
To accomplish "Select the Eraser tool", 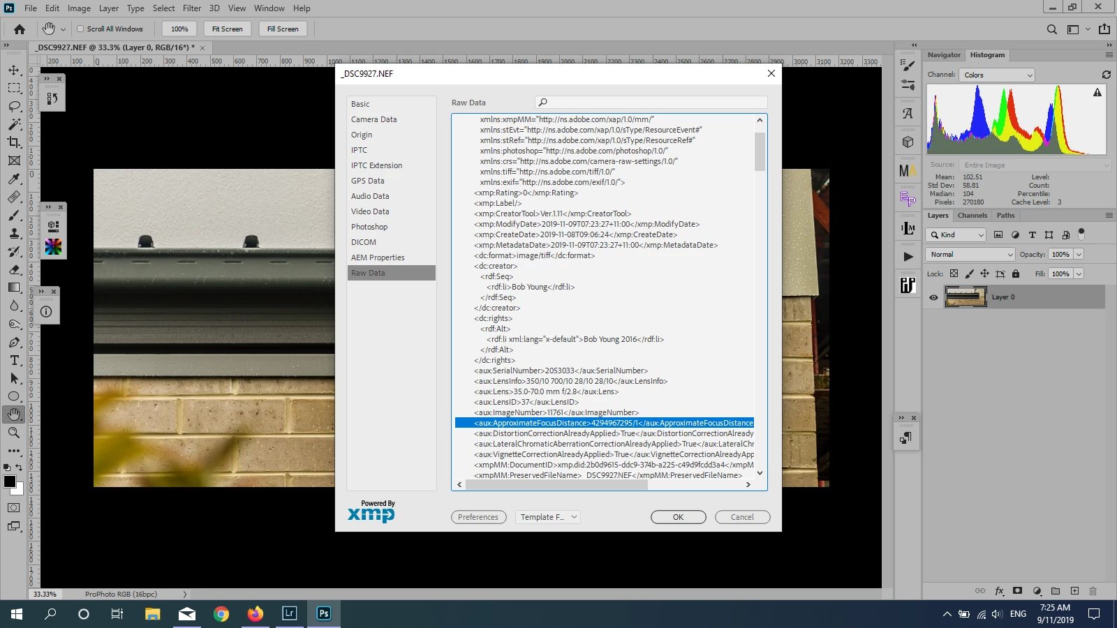I will (x=14, y=269).
